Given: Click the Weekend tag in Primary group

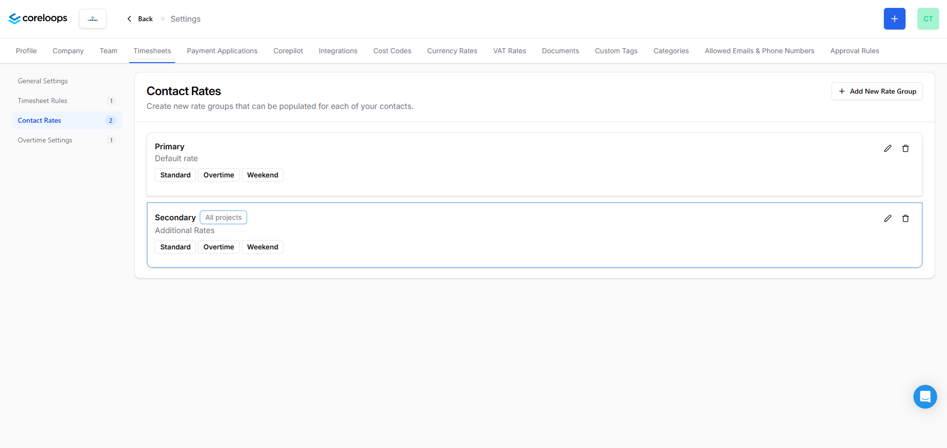Looking at the screenshot, I should point(262,175).
